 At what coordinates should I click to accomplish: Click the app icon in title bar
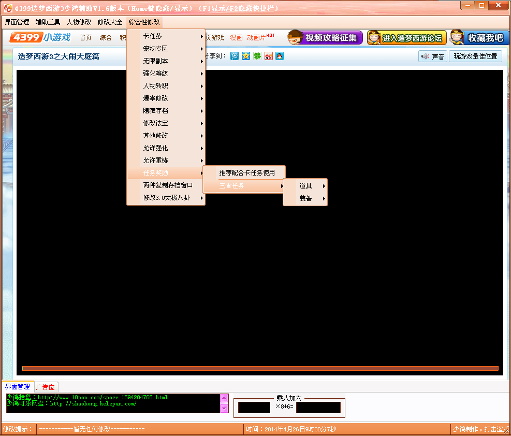click(x=7, y=8)
